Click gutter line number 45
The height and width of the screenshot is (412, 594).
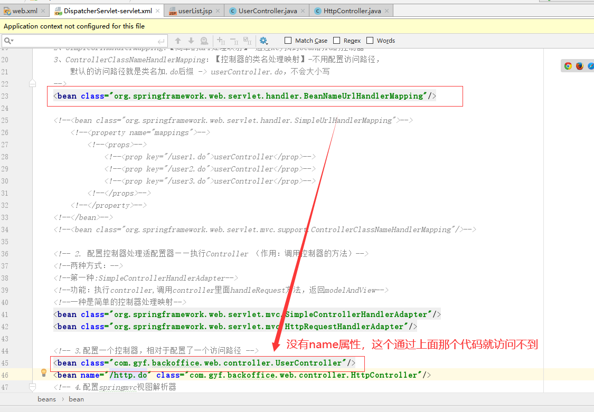5,363
